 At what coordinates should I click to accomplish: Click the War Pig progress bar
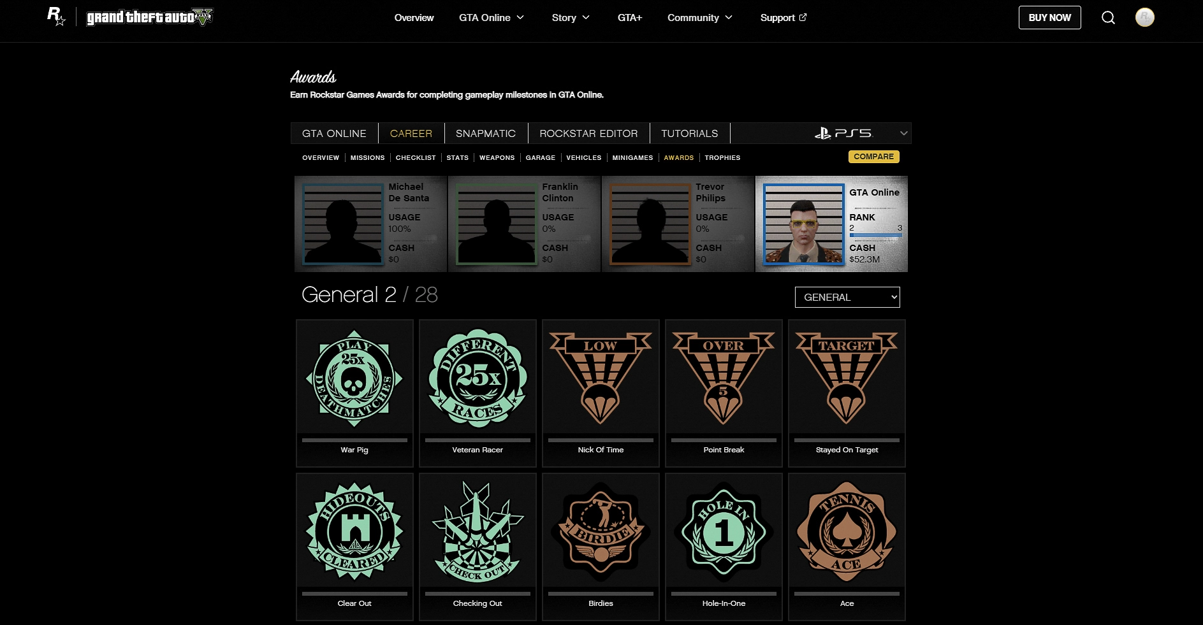click(x=354, y=440)
